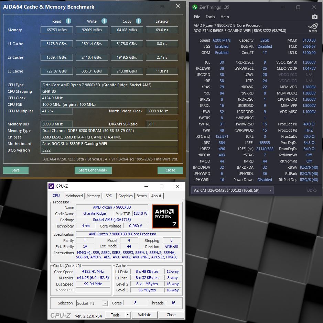
Task: Minimize the ZenTimings window
Action: coord(282,7)
